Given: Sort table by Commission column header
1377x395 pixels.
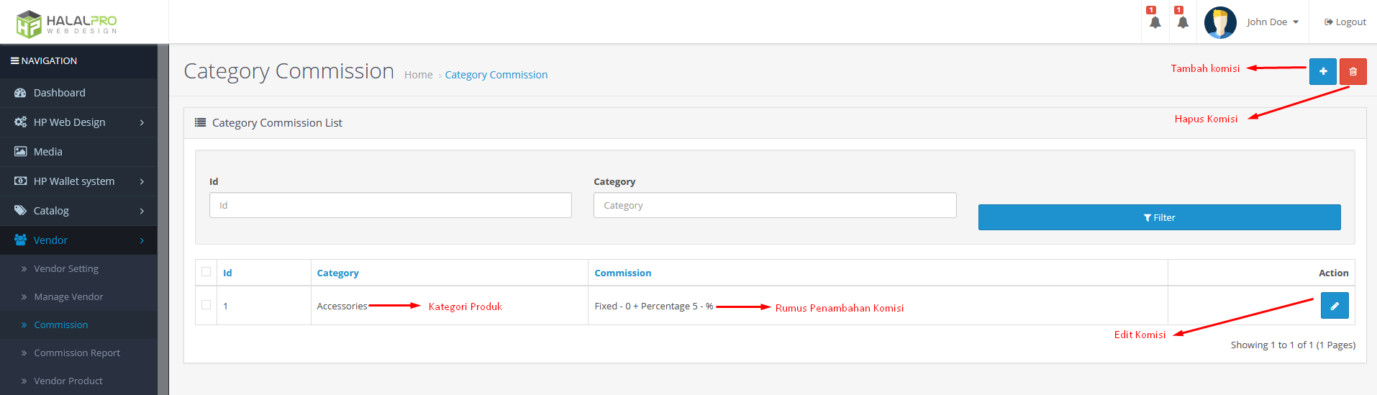Looking at the screenshot, I should point(622,273).
